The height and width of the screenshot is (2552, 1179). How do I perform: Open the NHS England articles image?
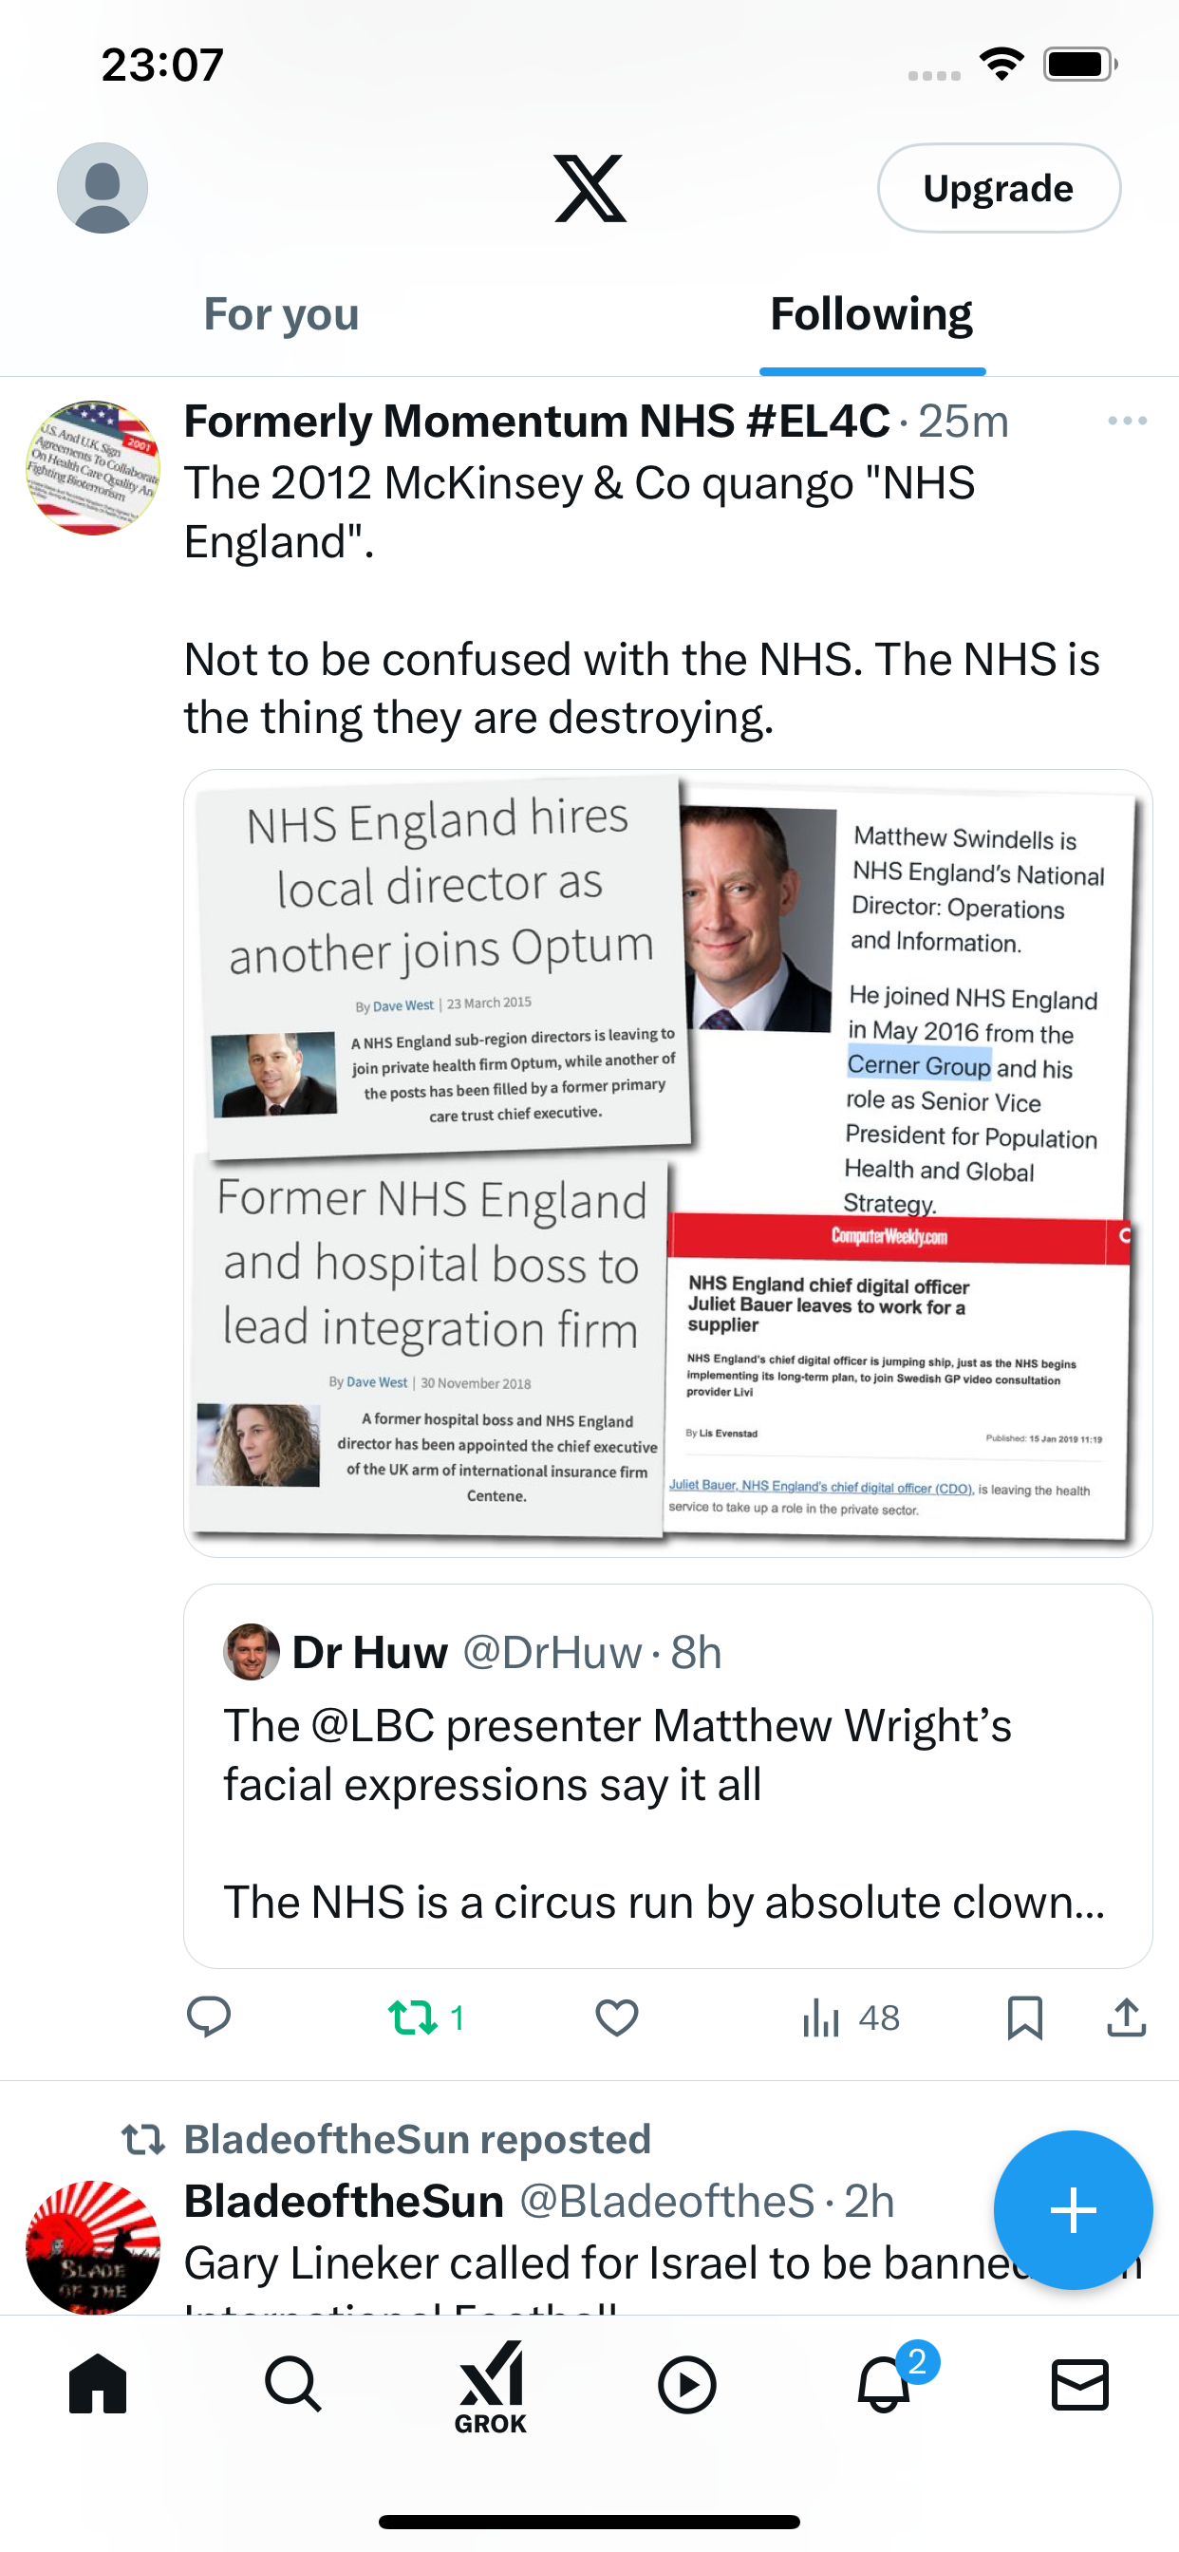[x=667, y=1163]
